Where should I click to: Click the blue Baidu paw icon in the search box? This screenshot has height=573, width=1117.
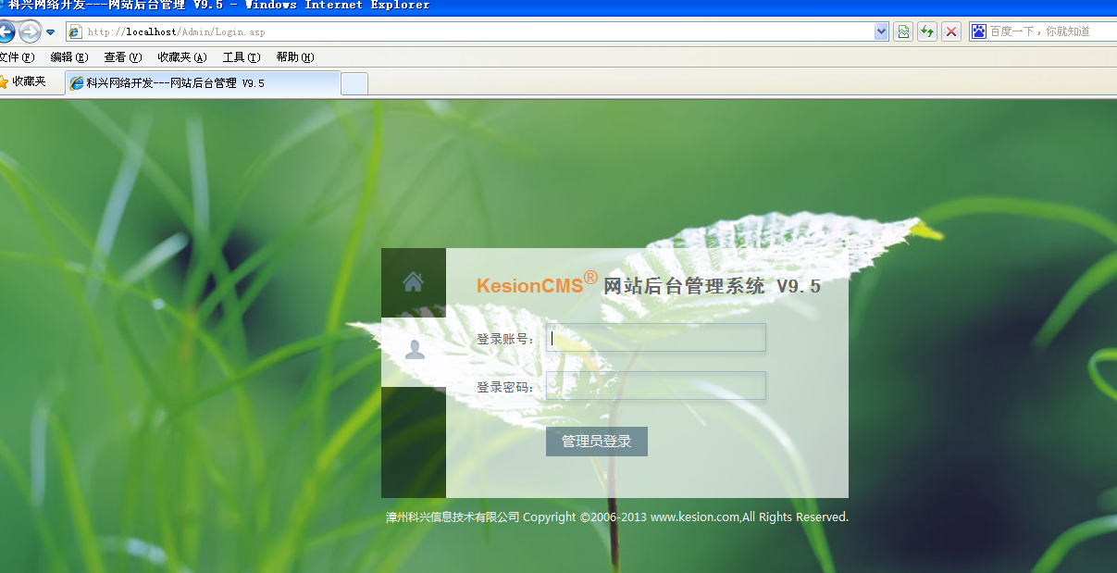tap(977, 31)
